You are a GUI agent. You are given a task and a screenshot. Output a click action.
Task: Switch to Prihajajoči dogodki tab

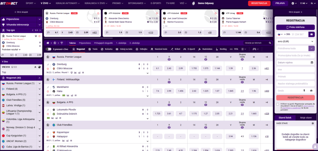pos(104,43)
